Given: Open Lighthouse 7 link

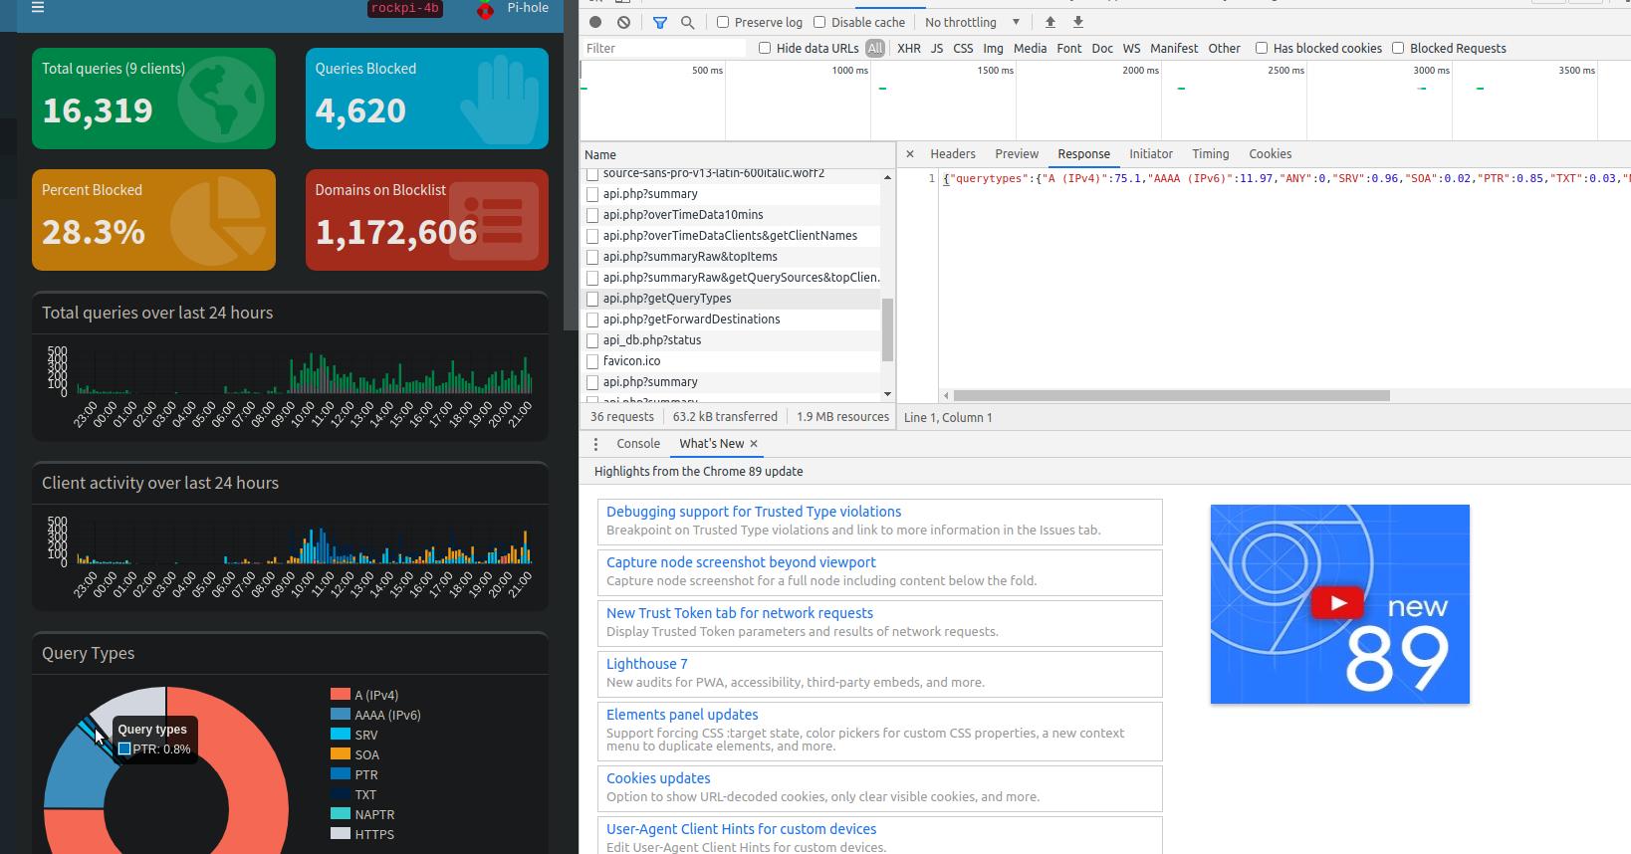Looking at the screenshot, I should pyautogui.click(x=647, y=664).
